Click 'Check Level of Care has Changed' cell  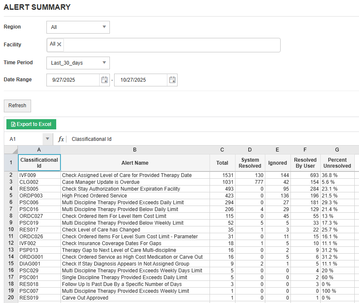[135, 230]
